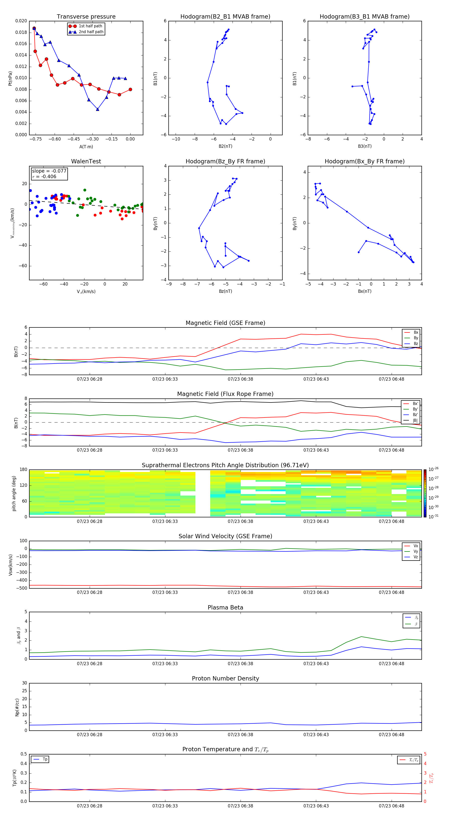
Task: Click '07/23 06:38' tick under Proton Density panel
Action: [241, 734]
